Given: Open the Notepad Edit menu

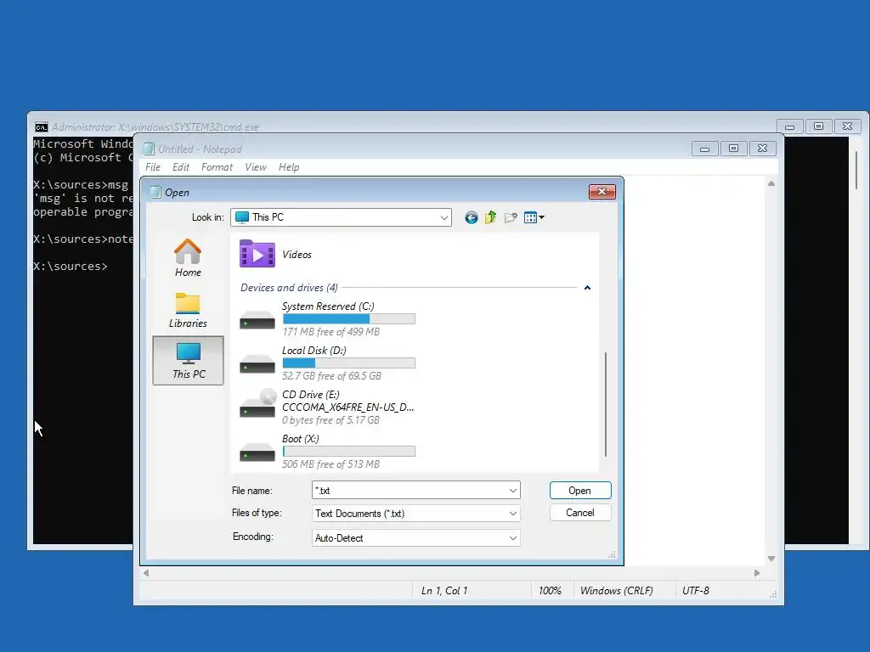Looking at the screenshot, I should tap(180, 167).
